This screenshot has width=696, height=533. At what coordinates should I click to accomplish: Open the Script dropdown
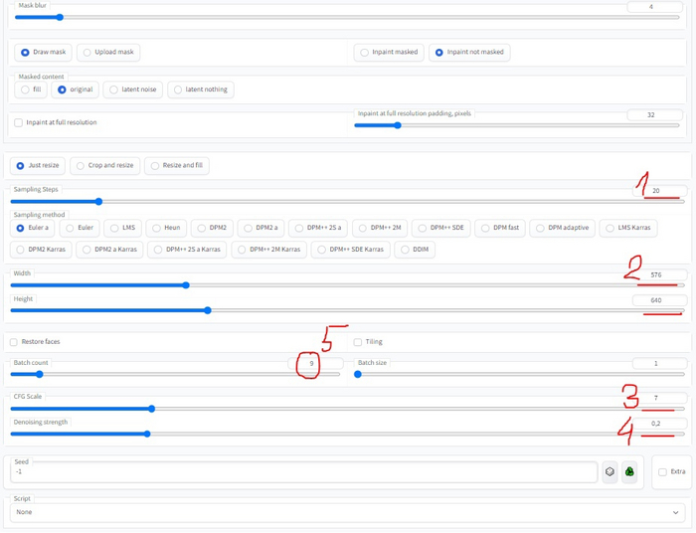click(348, 512)
